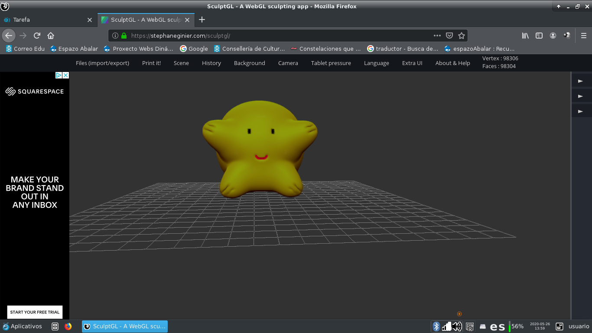Image resolution: width=592 pixels, height=333 pixels.
Task: Open the Google bookmark
Action: point(194,49)
